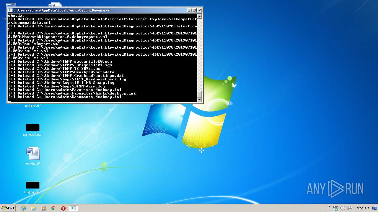Open Windows Explorer folder icon in taskbar

click(33, 208)
